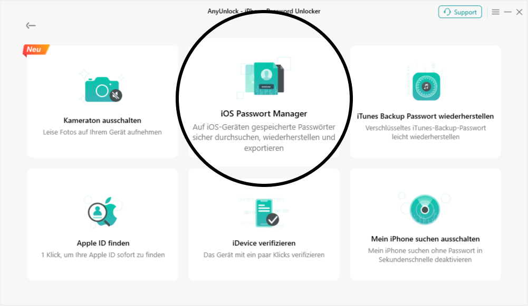Click 'Verschlüsseltes iTunes-Backup-Passwort' description
The image size is (528, 306).
425,132
